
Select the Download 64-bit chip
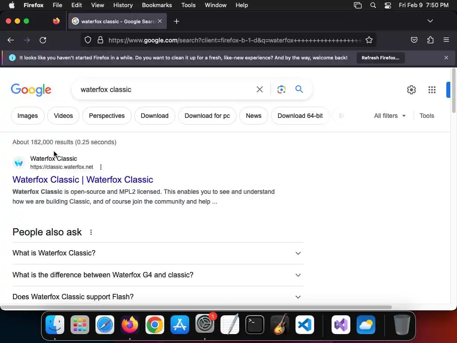[300, 116]
